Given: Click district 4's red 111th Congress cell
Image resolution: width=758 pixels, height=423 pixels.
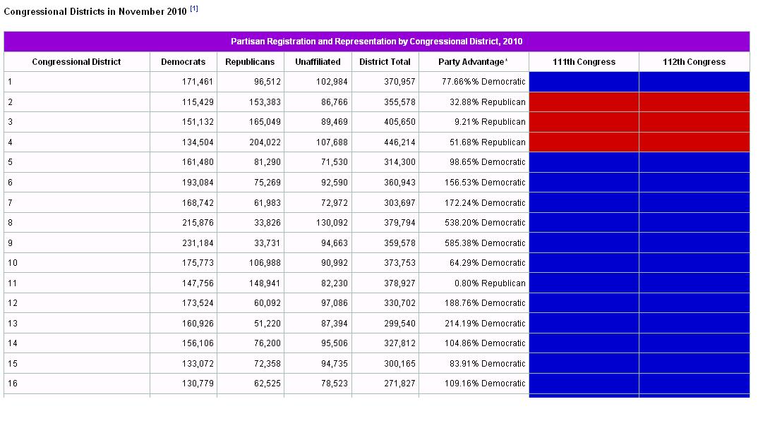Looking at the screenshot, I should pos(584,142).
